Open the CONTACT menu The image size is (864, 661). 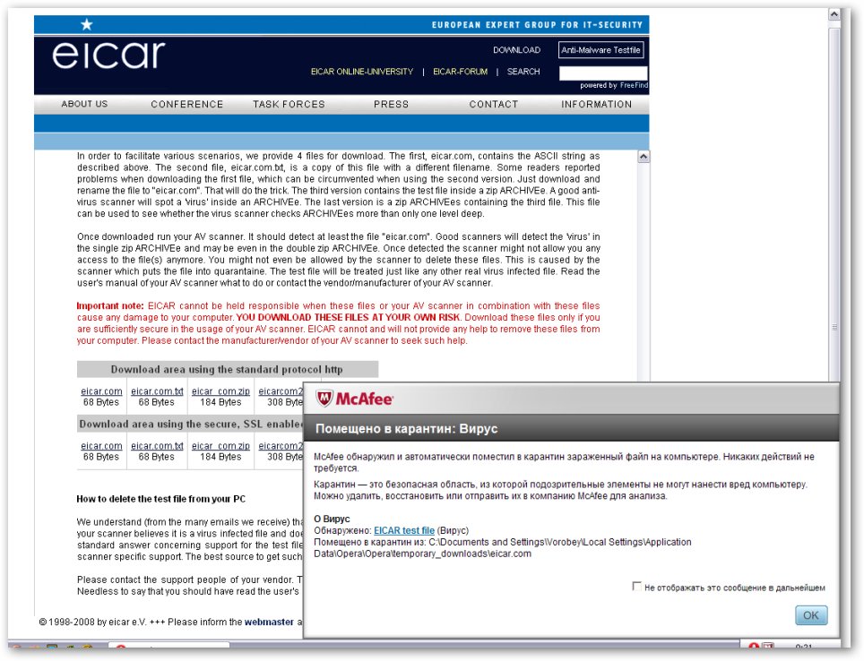(x=494, y=104)
